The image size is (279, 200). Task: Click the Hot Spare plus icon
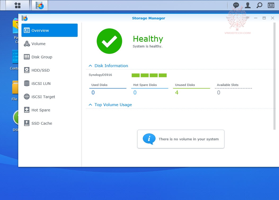point(27,110)
